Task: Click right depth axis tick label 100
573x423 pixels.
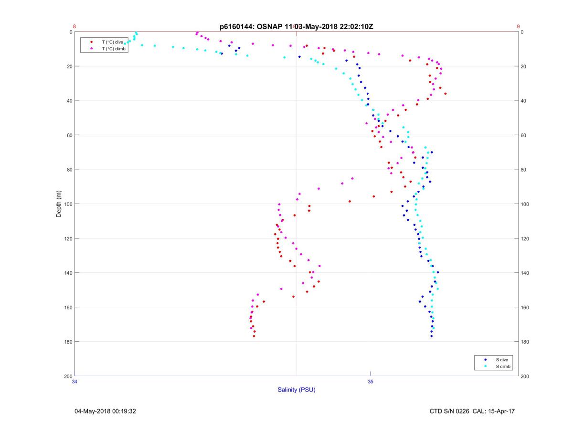Action: (x=525, y=204)
